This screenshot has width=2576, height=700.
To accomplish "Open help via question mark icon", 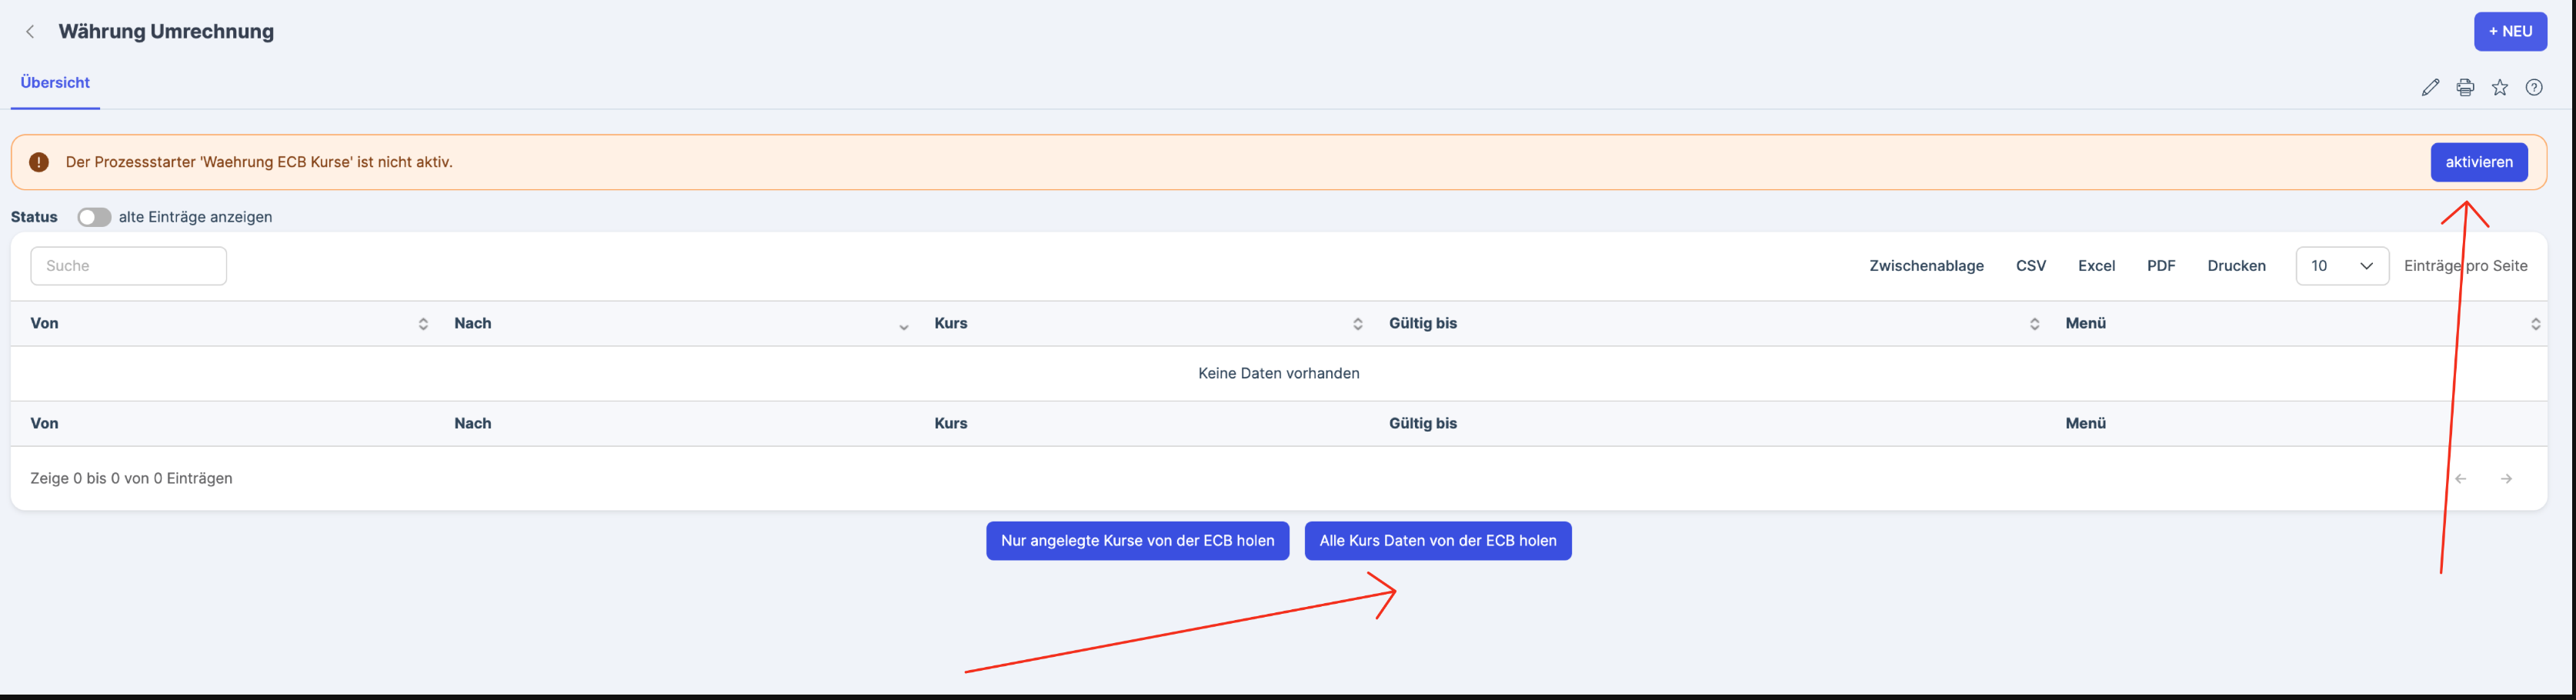I will 2534,88.
